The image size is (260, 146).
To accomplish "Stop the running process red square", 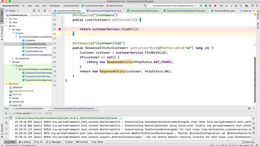I will coord(215,6).
